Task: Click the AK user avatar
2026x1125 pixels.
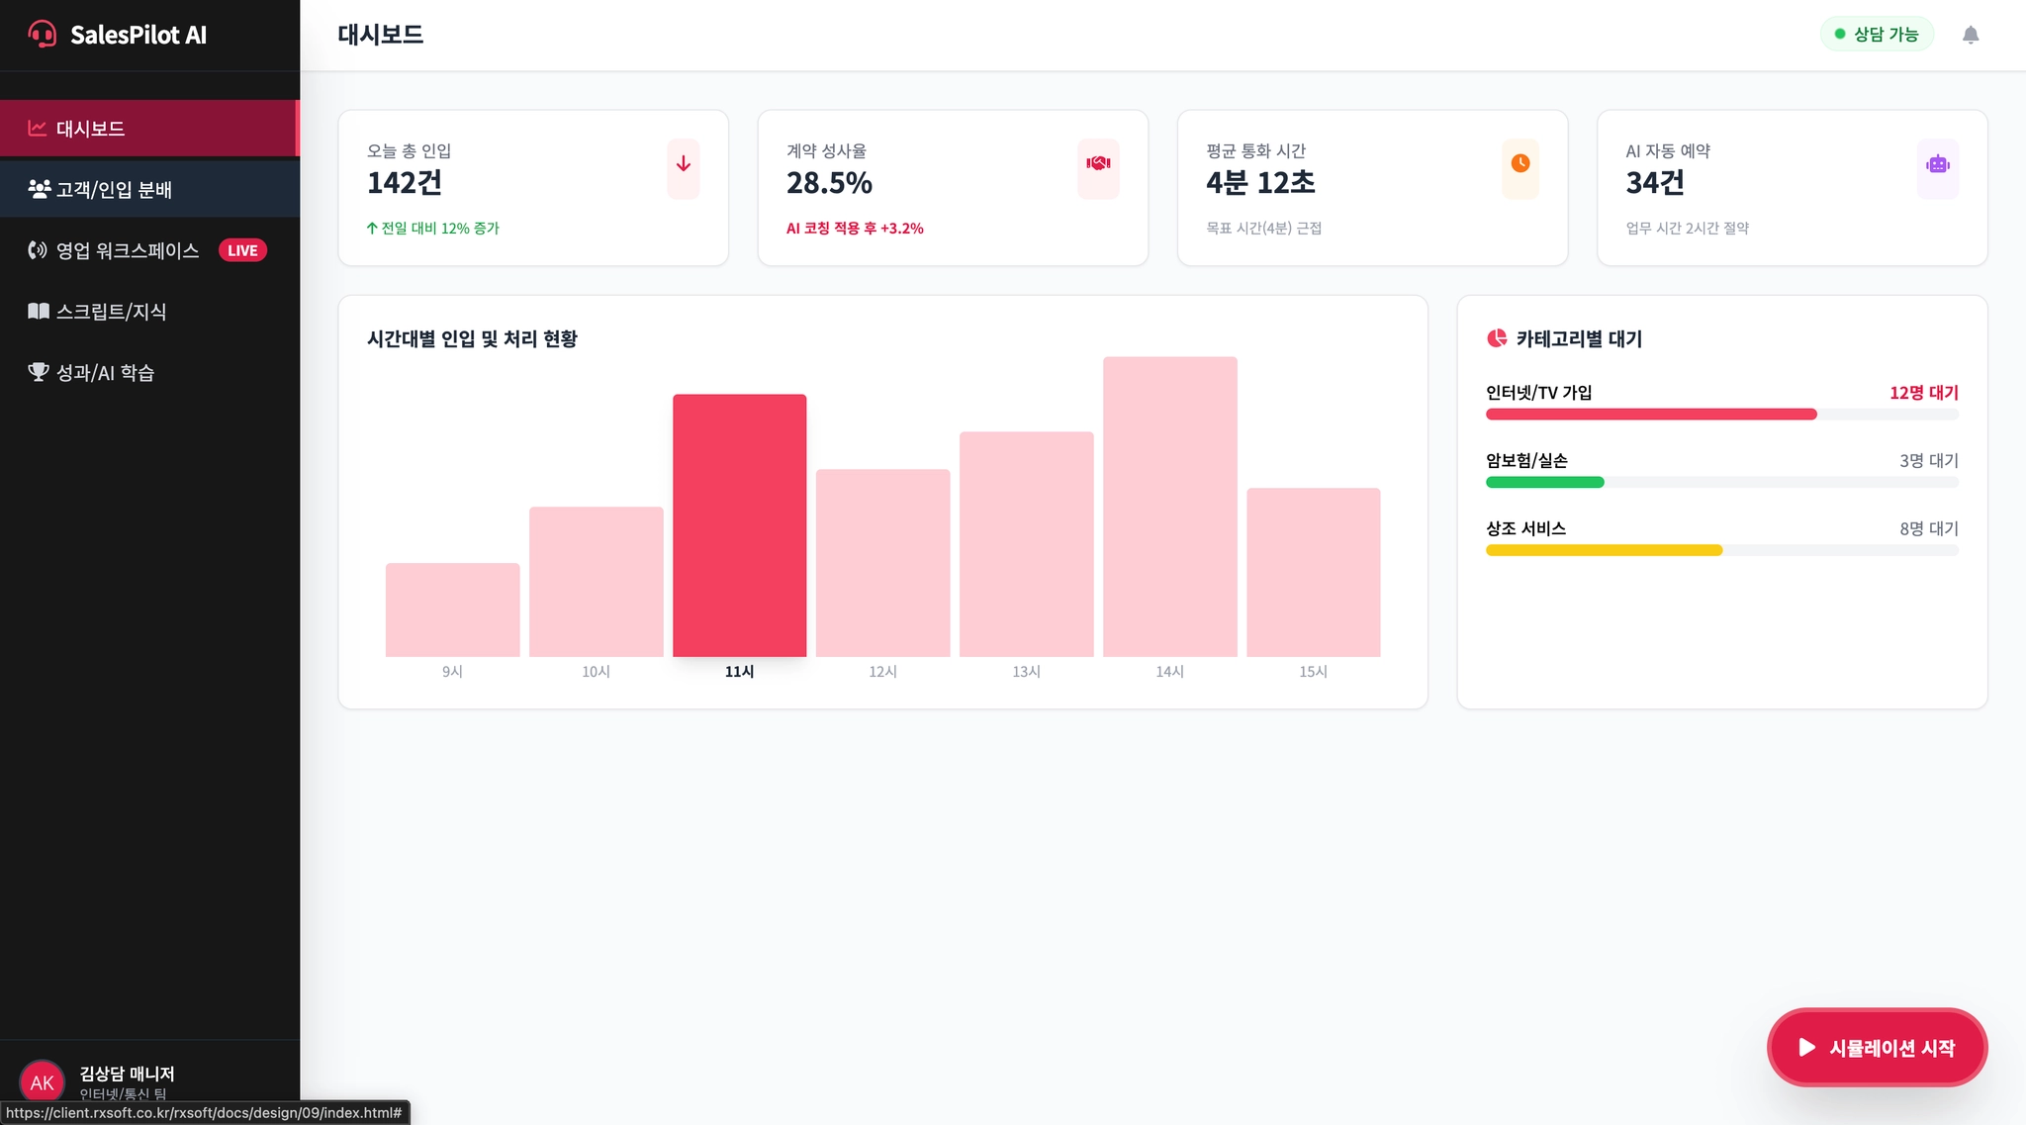Action: point(42,1082)
